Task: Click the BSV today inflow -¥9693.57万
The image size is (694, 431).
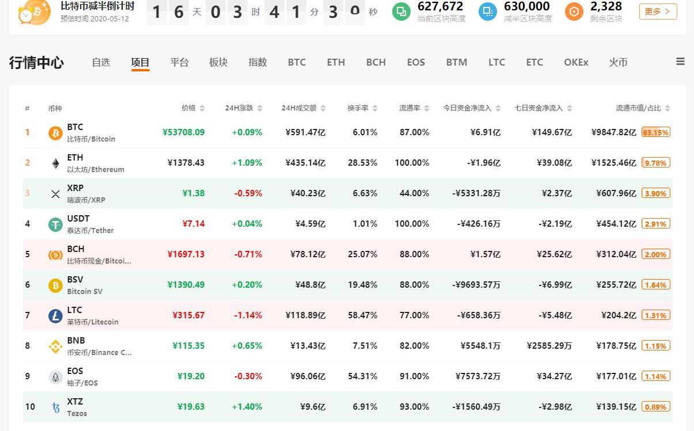Action: 476,285
